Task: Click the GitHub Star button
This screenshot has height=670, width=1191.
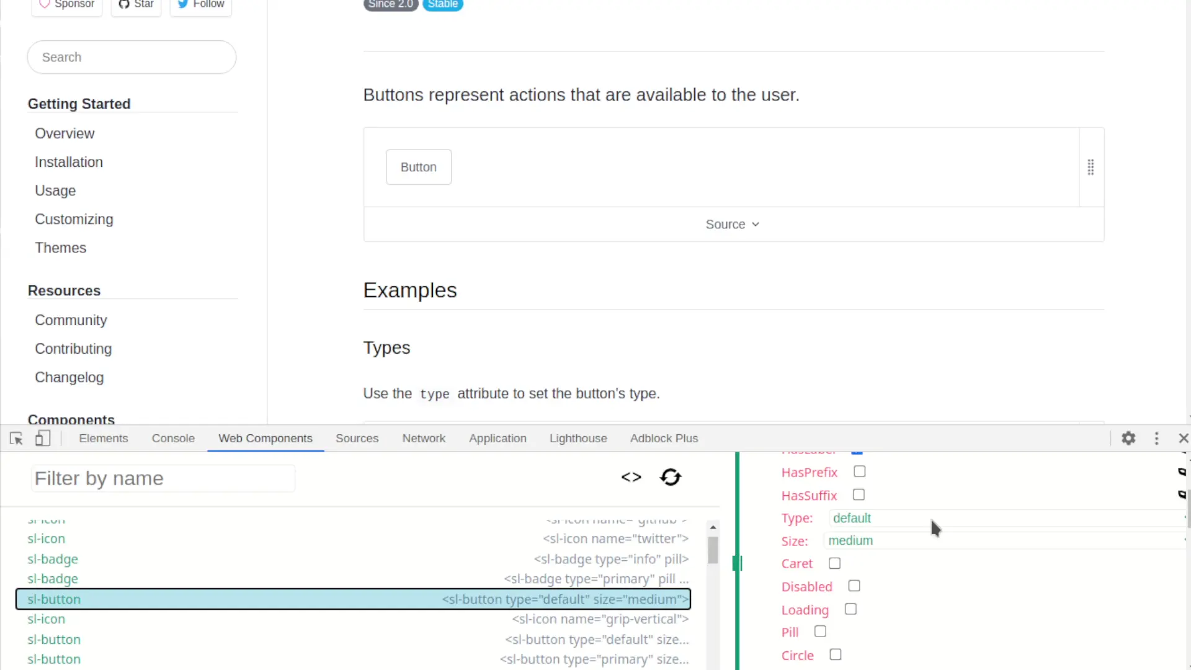Action: point(136,5)
